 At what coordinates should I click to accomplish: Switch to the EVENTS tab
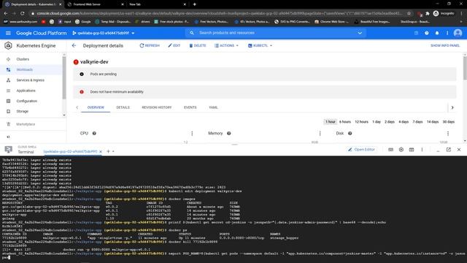point(190,107)
